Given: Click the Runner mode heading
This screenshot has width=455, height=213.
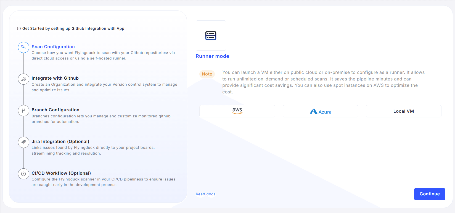Looking at the screenshot, I should [x=212, y=56].
